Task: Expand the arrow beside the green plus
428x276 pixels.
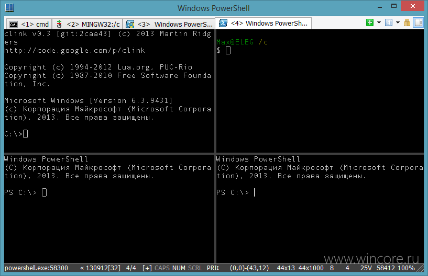Action: coord(379,22)
